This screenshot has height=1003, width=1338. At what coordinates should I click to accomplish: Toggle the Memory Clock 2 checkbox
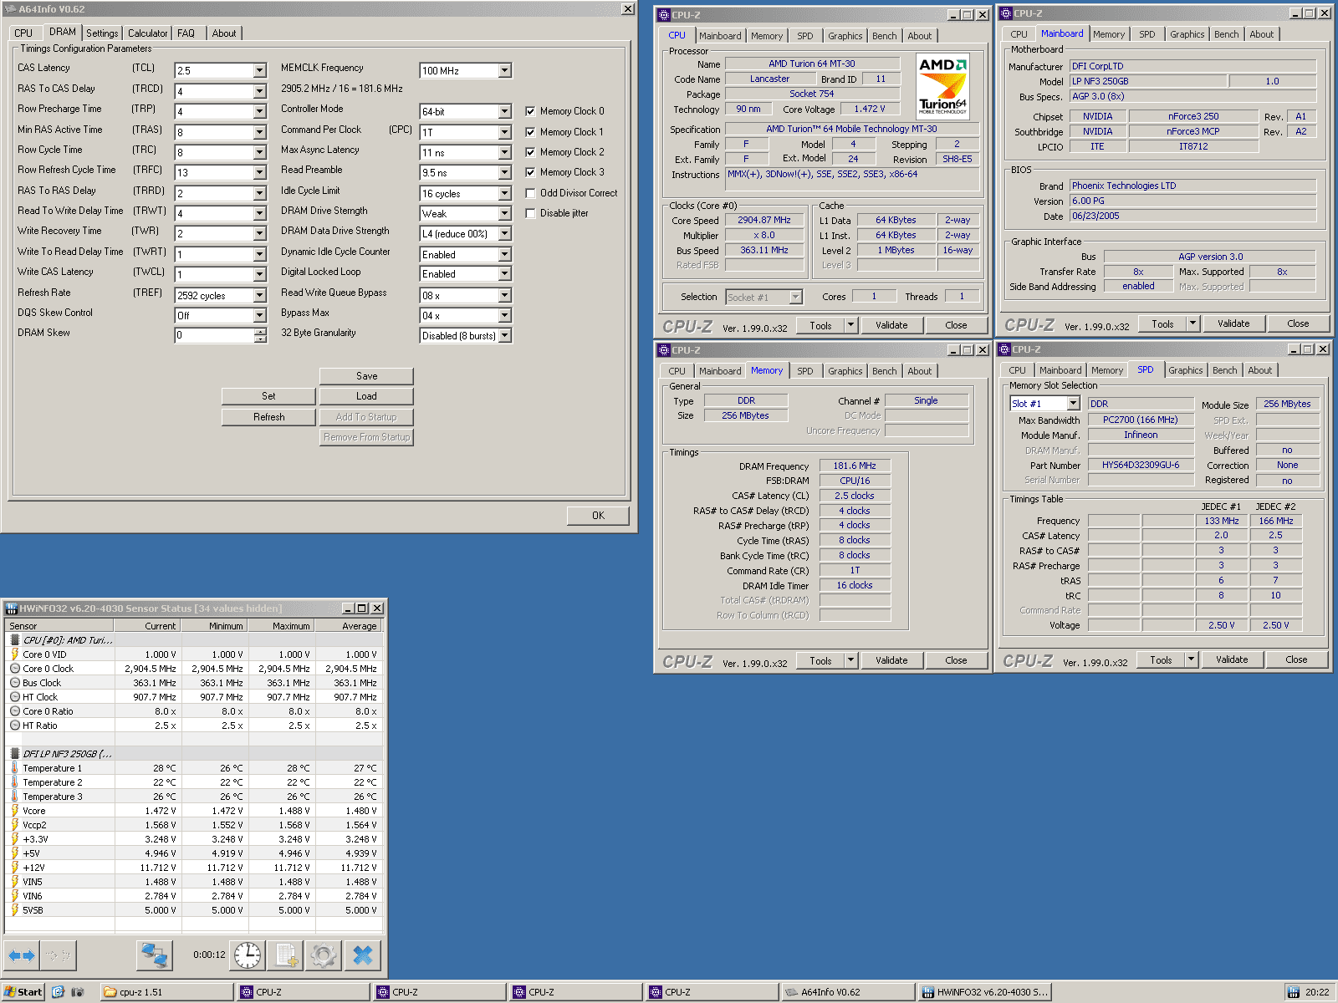530,152
